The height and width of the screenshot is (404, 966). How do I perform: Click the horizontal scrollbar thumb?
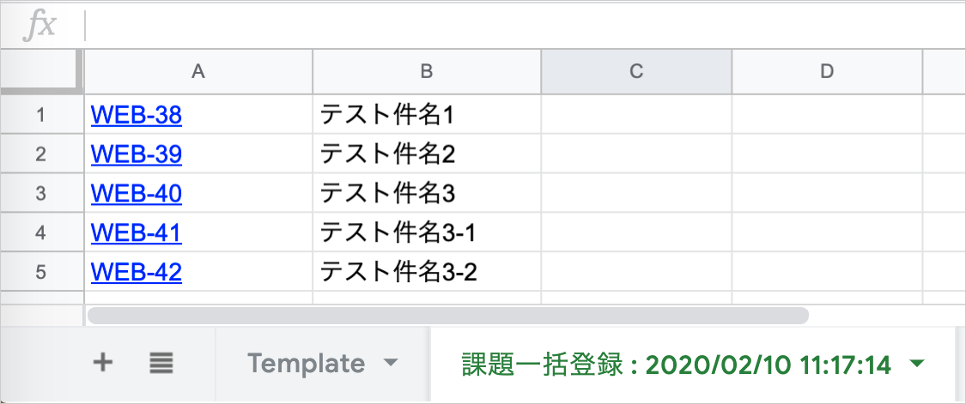(x=447, y=315)
